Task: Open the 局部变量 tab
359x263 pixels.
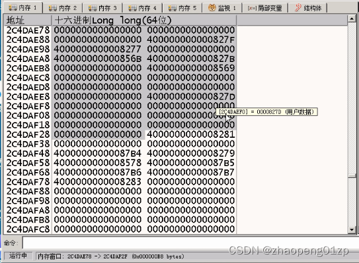Action: tap(264, 8)
